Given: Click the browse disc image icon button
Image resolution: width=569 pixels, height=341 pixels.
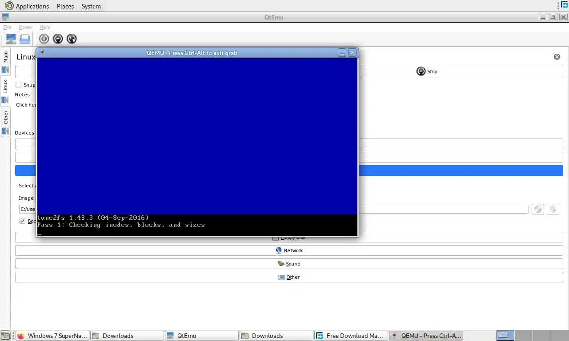Looking at the screenshot, I should tap(538, 209).
